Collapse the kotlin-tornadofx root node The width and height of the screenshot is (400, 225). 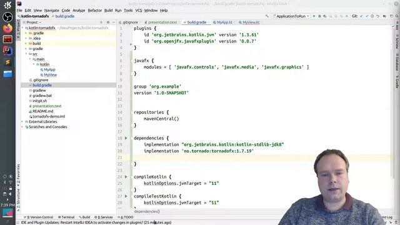click(23, 27)
